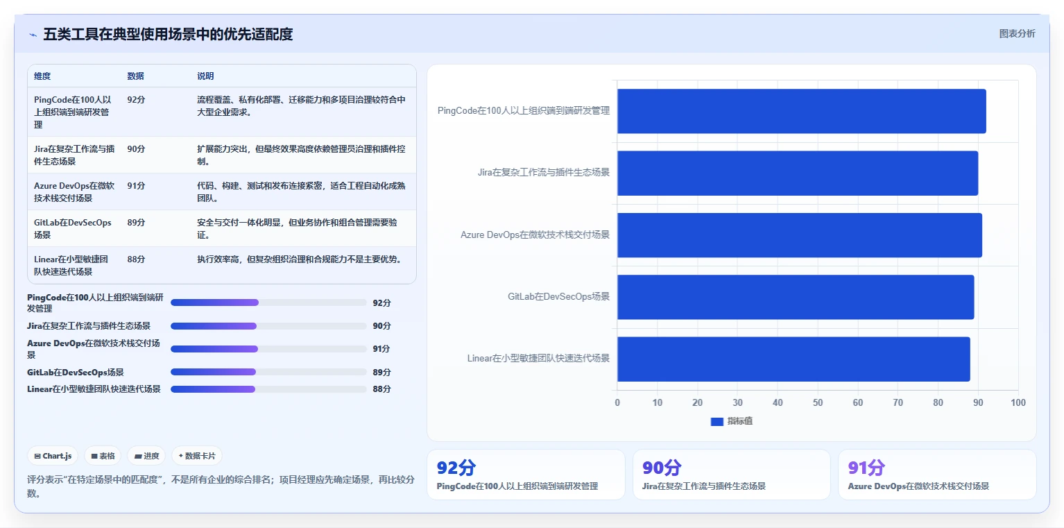Click the 50 tick on the chart axis
The height and width of the screenshot is (528, 1064).
pyautogui.click(x=818, y=402)
